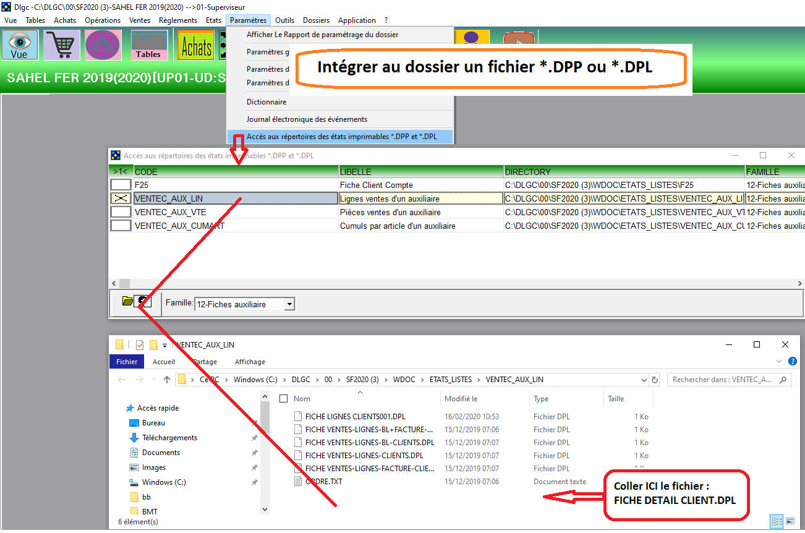Toggle the VENTEC_AUX_VTE row selection box
Image resolution: width=805 pixels, height=533 pixels.
point(121,212)
